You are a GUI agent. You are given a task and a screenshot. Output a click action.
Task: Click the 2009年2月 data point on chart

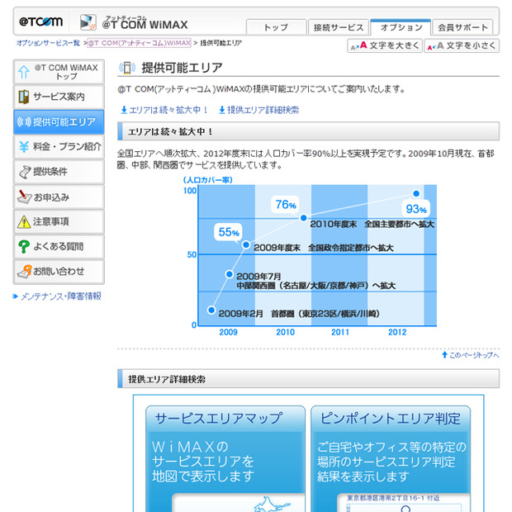pos(211,310)
